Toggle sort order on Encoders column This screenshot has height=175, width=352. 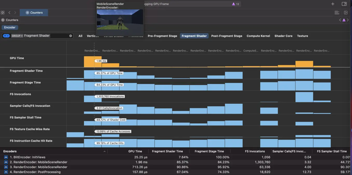[x=104, y=151]
